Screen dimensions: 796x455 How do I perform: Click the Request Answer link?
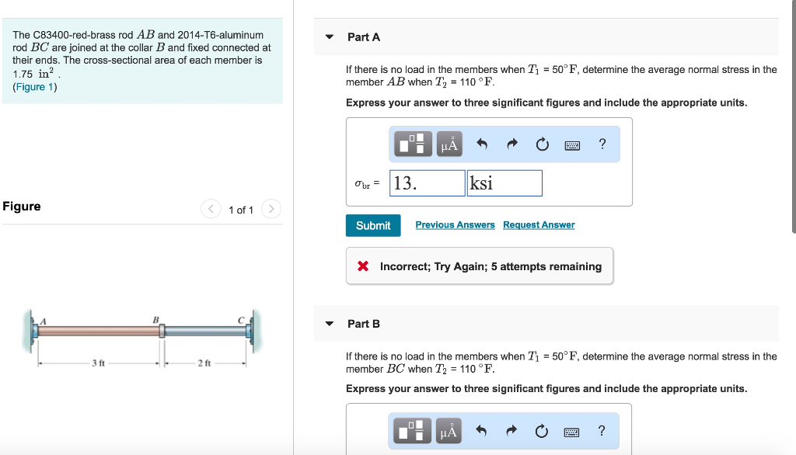(539, 225)
